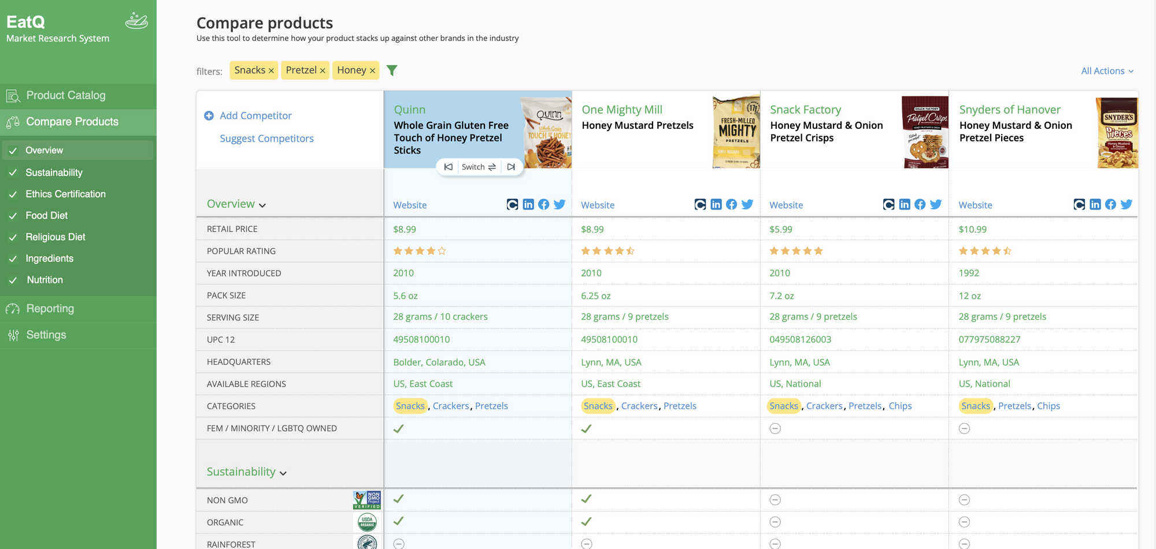The height and width of the screenshot is (549, 1156).
Task: Open Snack Factory's Twitter icon
Action: pos(936,204)
